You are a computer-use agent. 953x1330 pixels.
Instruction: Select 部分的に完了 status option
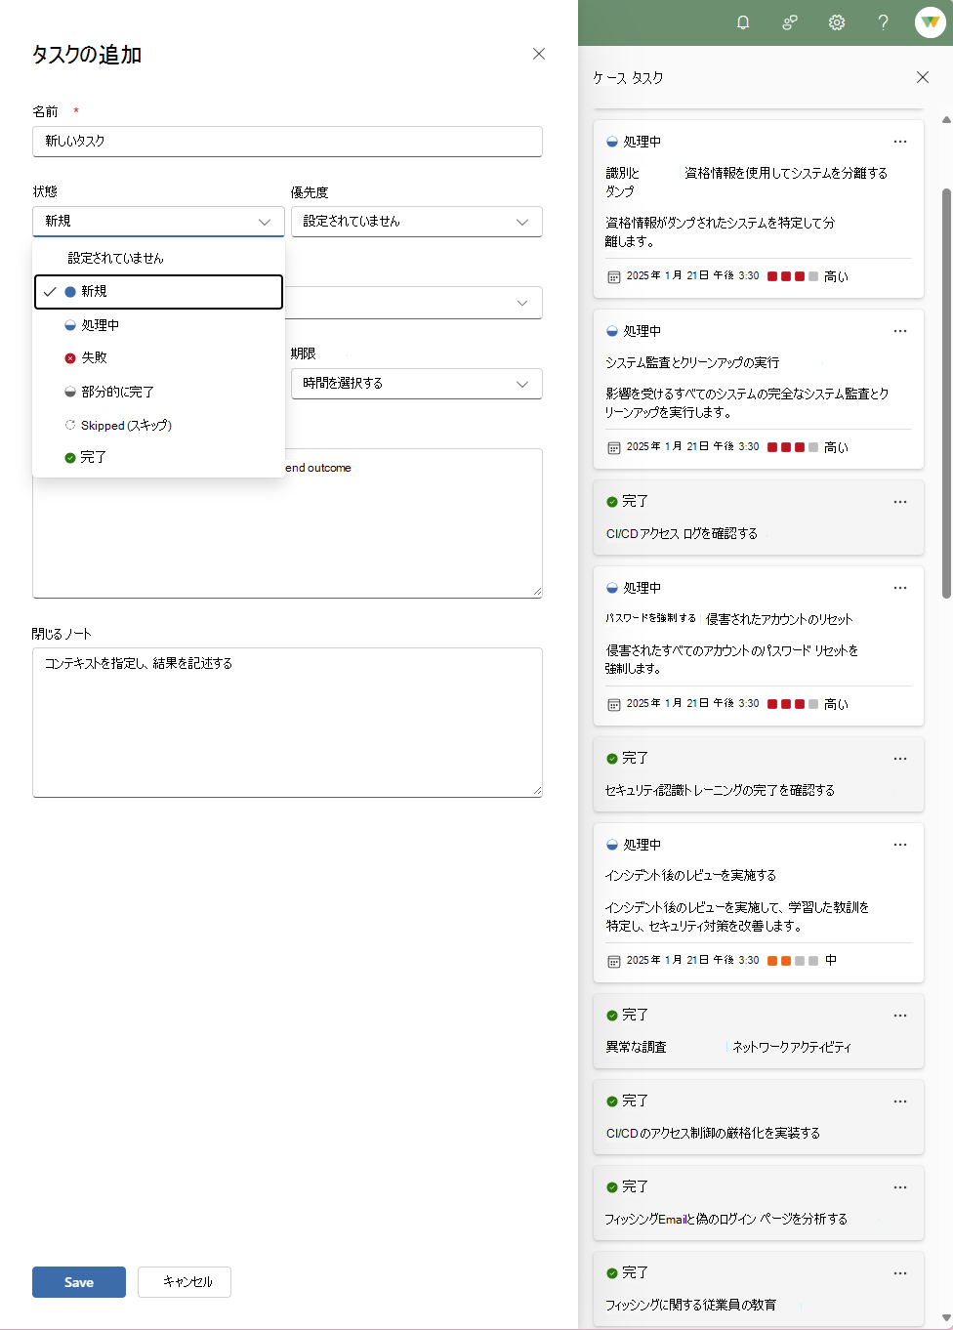[159, 392]
